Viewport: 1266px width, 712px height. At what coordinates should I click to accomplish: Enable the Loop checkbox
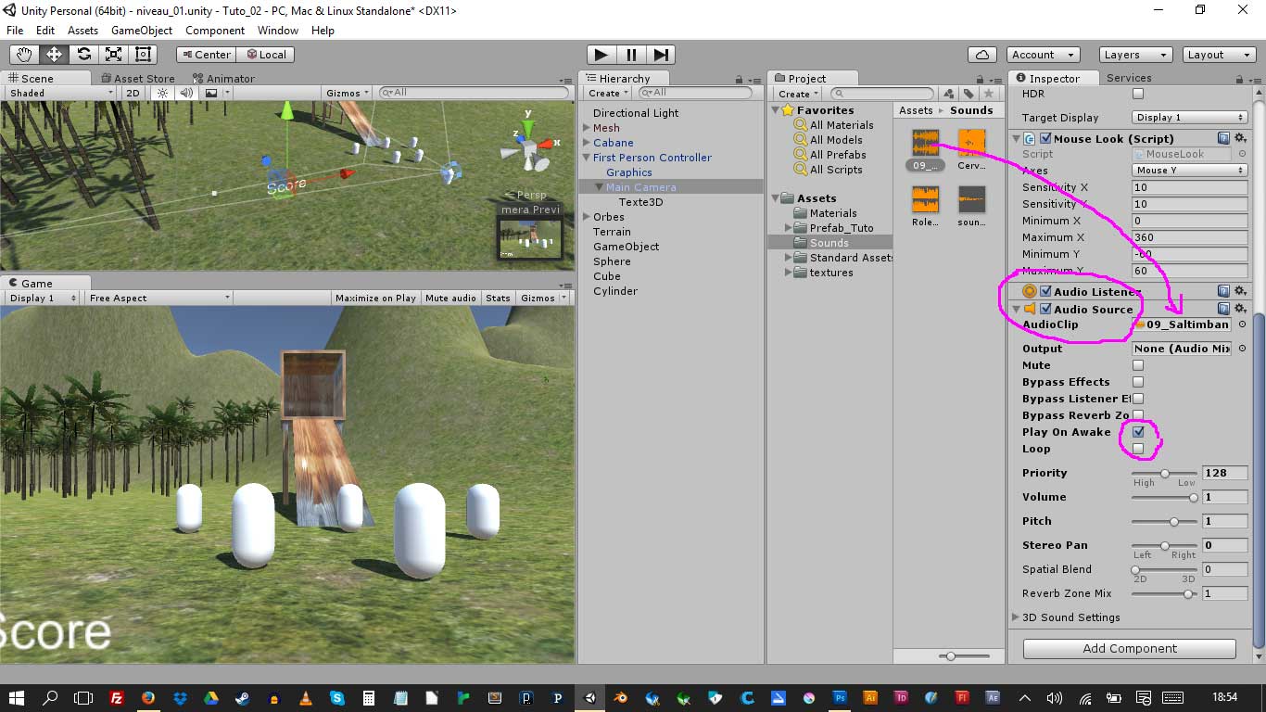(1138, 449)
